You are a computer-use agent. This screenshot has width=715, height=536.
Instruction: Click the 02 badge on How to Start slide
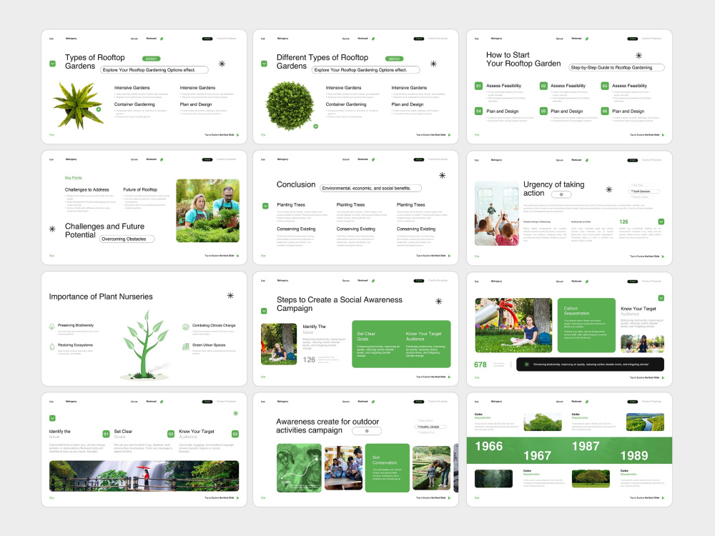pyautogui.click(x=543, y=86)
